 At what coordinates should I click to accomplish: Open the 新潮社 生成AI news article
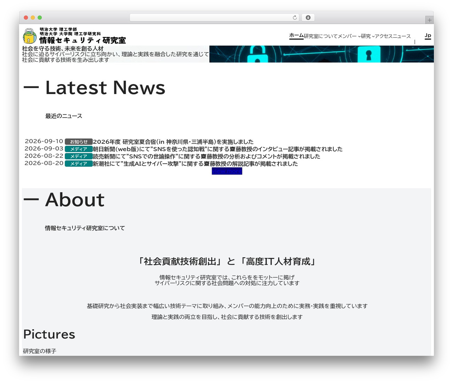195,164
